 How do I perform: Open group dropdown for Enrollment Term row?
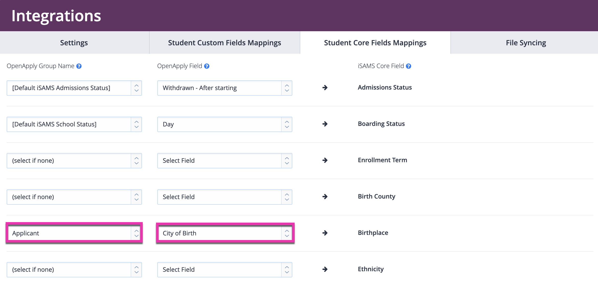(x=74, y=161)
